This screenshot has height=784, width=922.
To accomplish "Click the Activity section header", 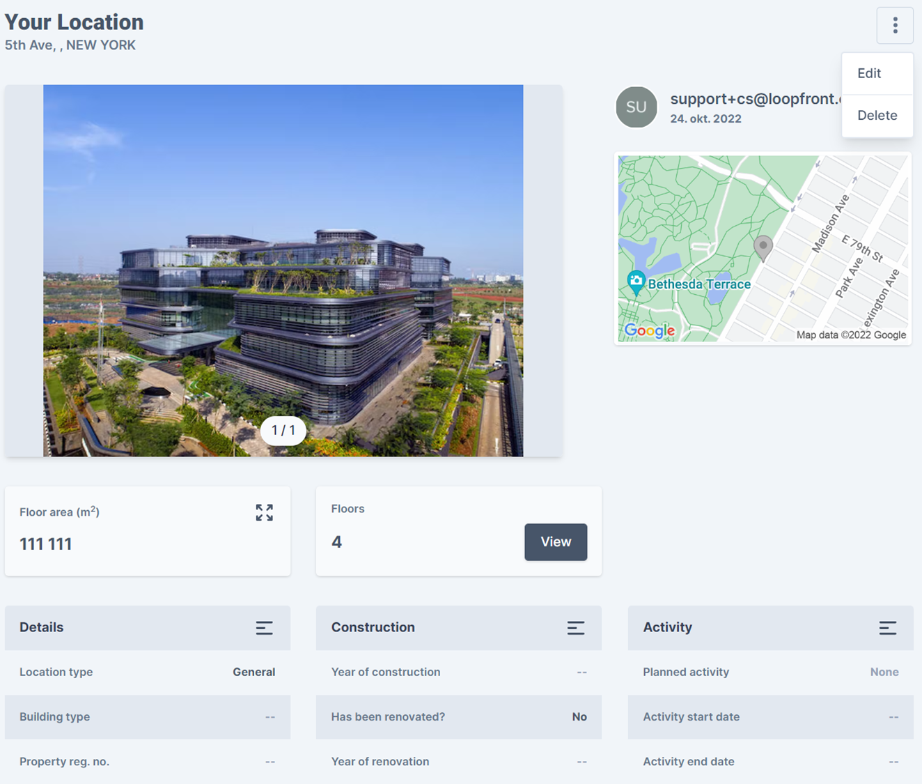I will (771, 628).
